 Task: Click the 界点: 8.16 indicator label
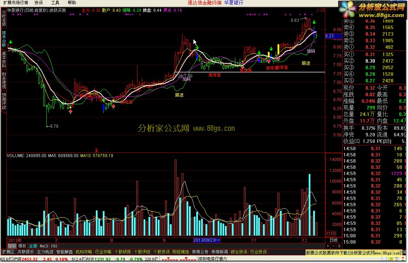coord(173,10)
